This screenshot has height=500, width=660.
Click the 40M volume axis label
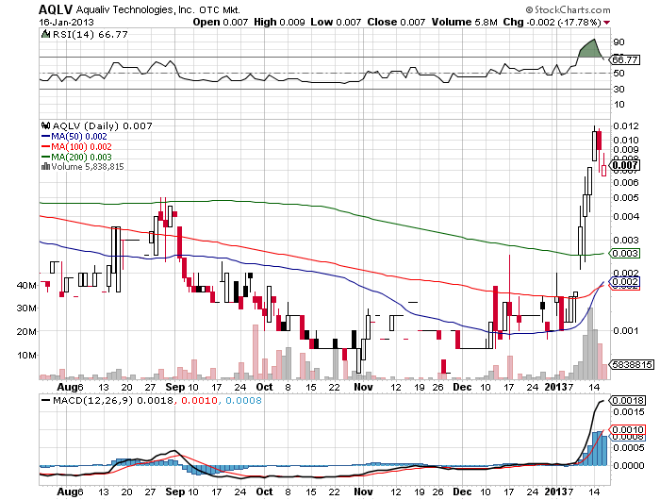pos(26,285)
